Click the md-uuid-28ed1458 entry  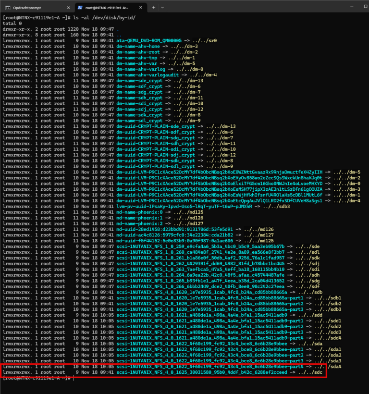(x=174, y=229)
